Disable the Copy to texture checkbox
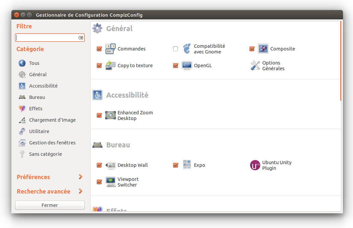Image resolution: width=353 pixels, height=228 pixels. click(99, 66)
